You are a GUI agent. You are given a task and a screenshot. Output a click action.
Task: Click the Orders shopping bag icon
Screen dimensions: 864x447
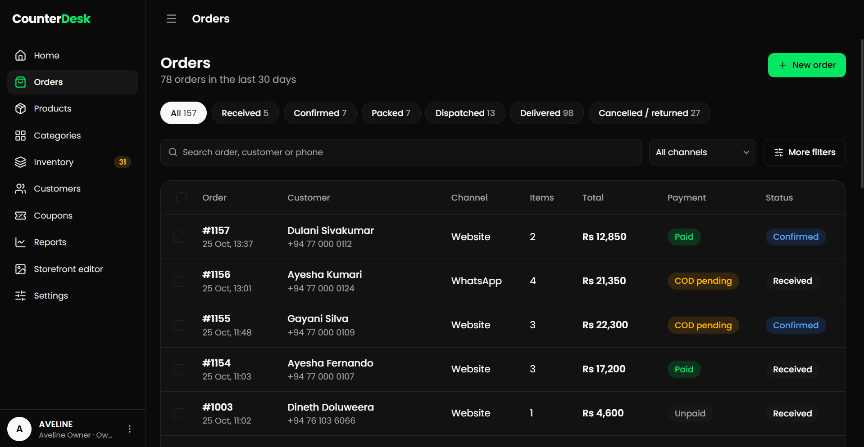pos(20,82)
